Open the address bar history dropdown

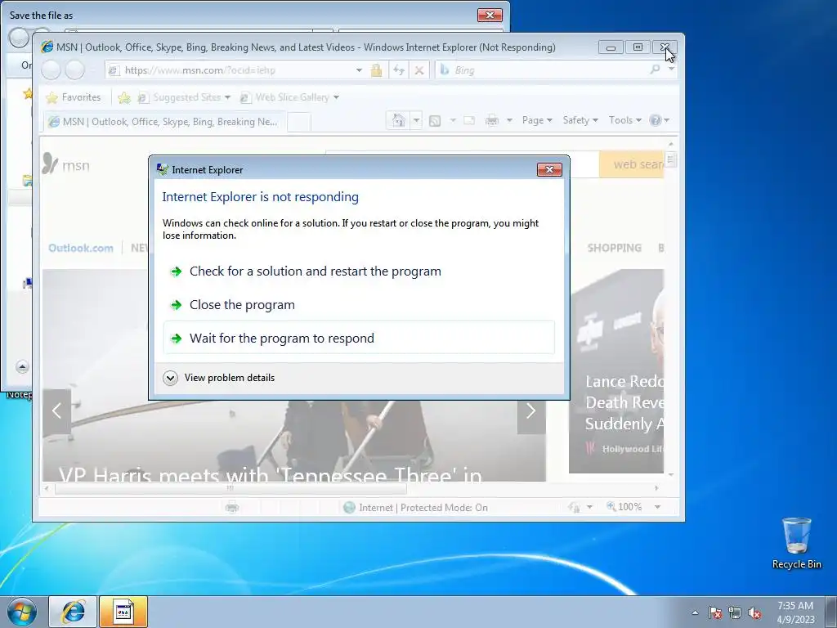point(359,70)
